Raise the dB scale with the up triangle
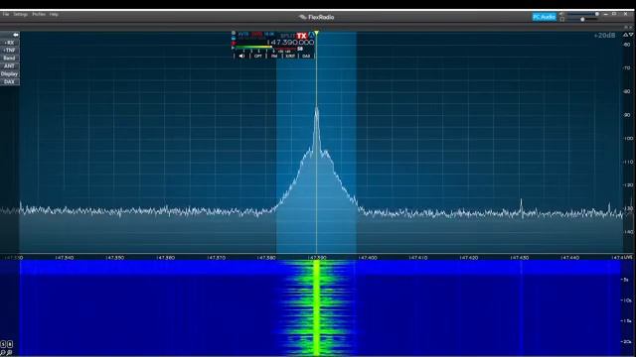The height and width of the screenshot is (357, 636). coord(625,36)
